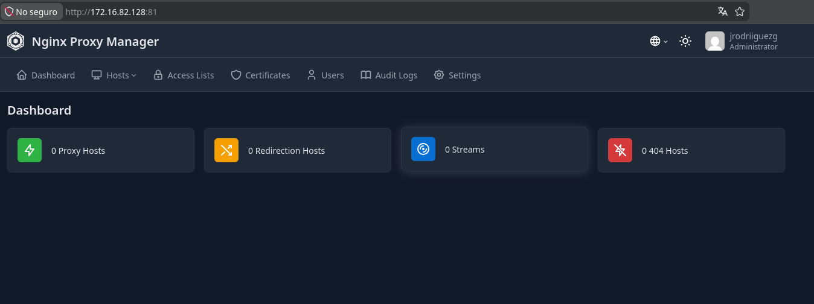Click the Nginx Proxy Manager logo icon

click(16, 41)
